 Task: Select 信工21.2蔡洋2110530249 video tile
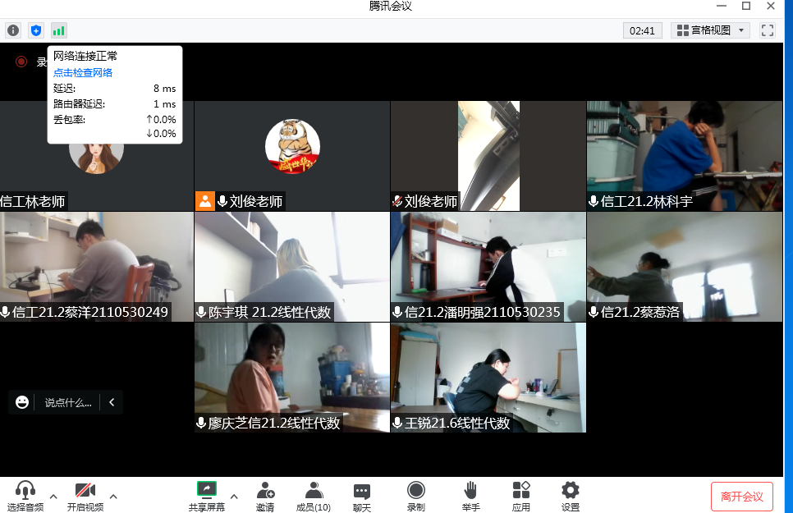point(97,267)
